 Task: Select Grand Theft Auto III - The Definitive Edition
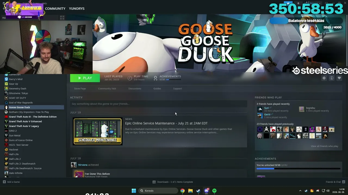click(32, 117)
